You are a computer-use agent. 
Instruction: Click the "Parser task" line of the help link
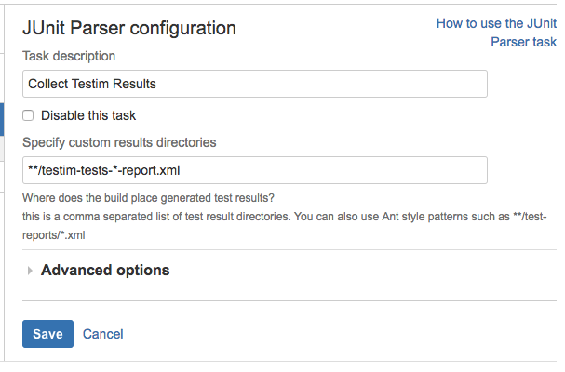tap(523, 42)
